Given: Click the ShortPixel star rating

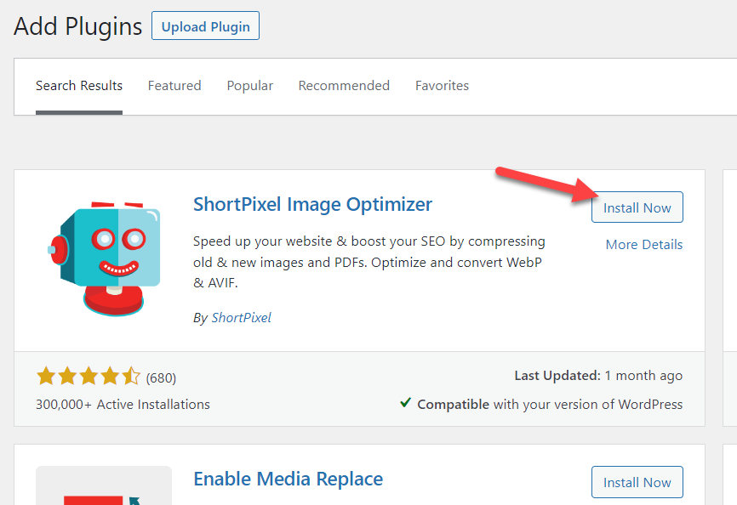Looking at the screenshot, I should coord(89,377).
